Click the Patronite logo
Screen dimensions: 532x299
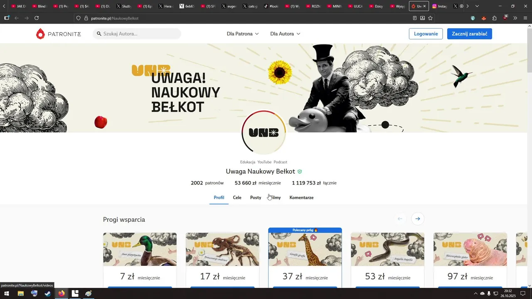pyautogui.click(x=59, y=34)
